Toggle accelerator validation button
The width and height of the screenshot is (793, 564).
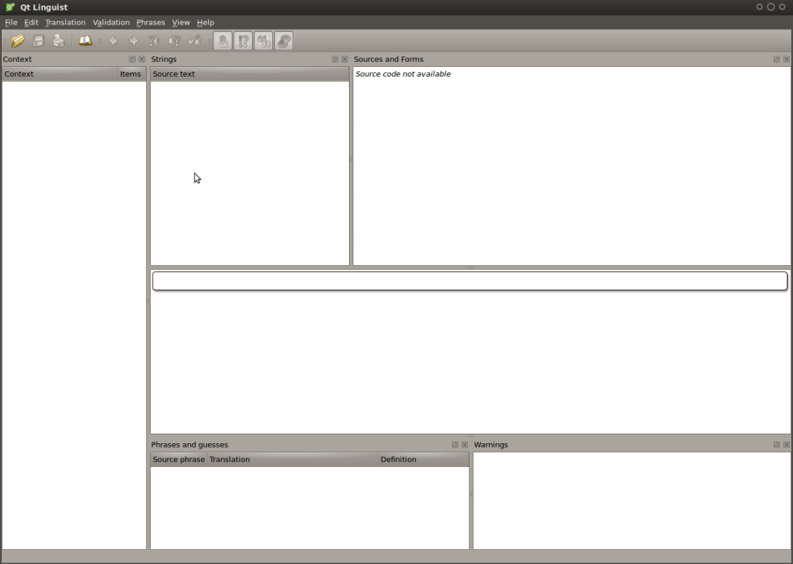tap(223, 41)
